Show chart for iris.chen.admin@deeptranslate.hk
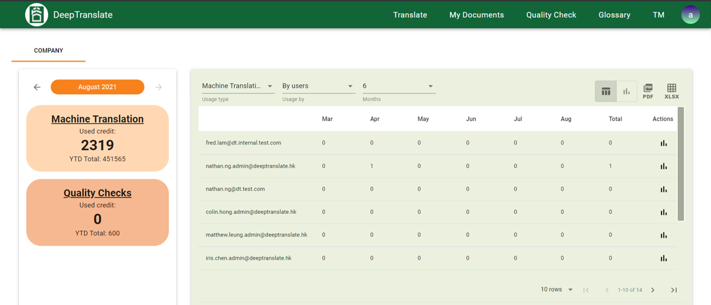The image size is (711, 305). click(664, 258)
